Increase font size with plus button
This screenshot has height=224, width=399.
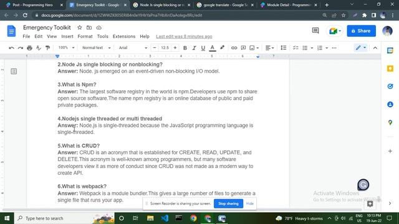175,48
